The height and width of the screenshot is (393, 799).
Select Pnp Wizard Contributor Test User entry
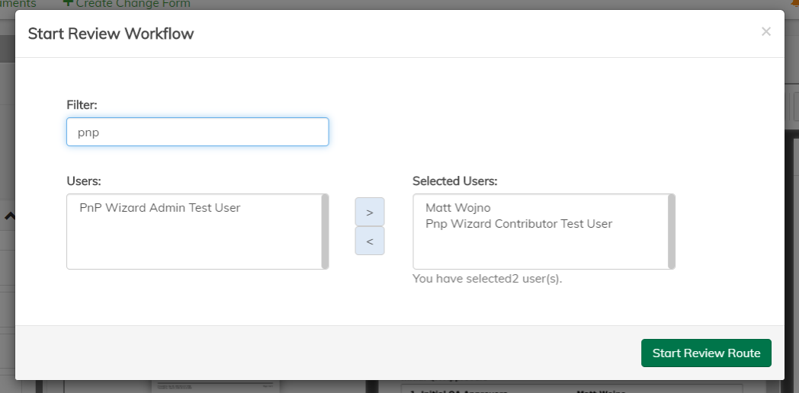[x=518, y=224]
